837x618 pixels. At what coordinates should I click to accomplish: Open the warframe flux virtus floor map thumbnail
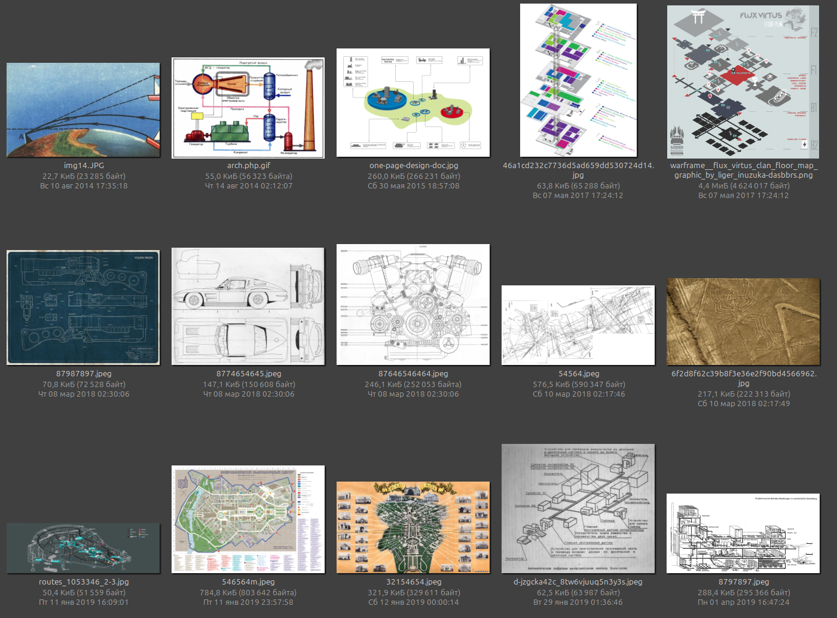click(x=743, y=82)
